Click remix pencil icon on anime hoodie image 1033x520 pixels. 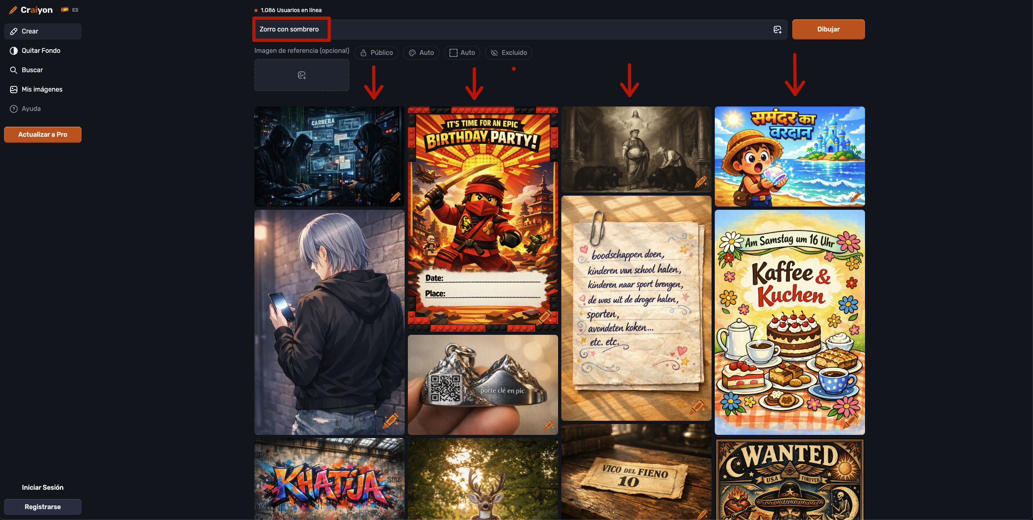pos(390,420)
